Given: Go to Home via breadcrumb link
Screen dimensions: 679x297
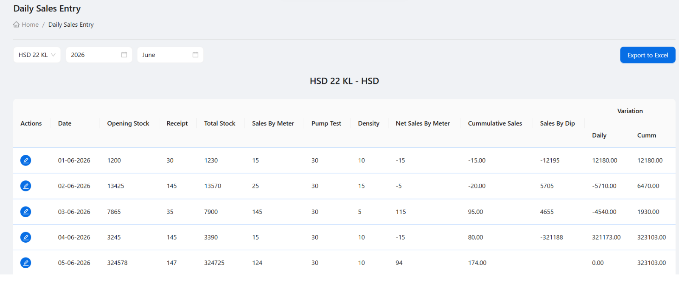Looking at the screenshot, I should point(30,25).
